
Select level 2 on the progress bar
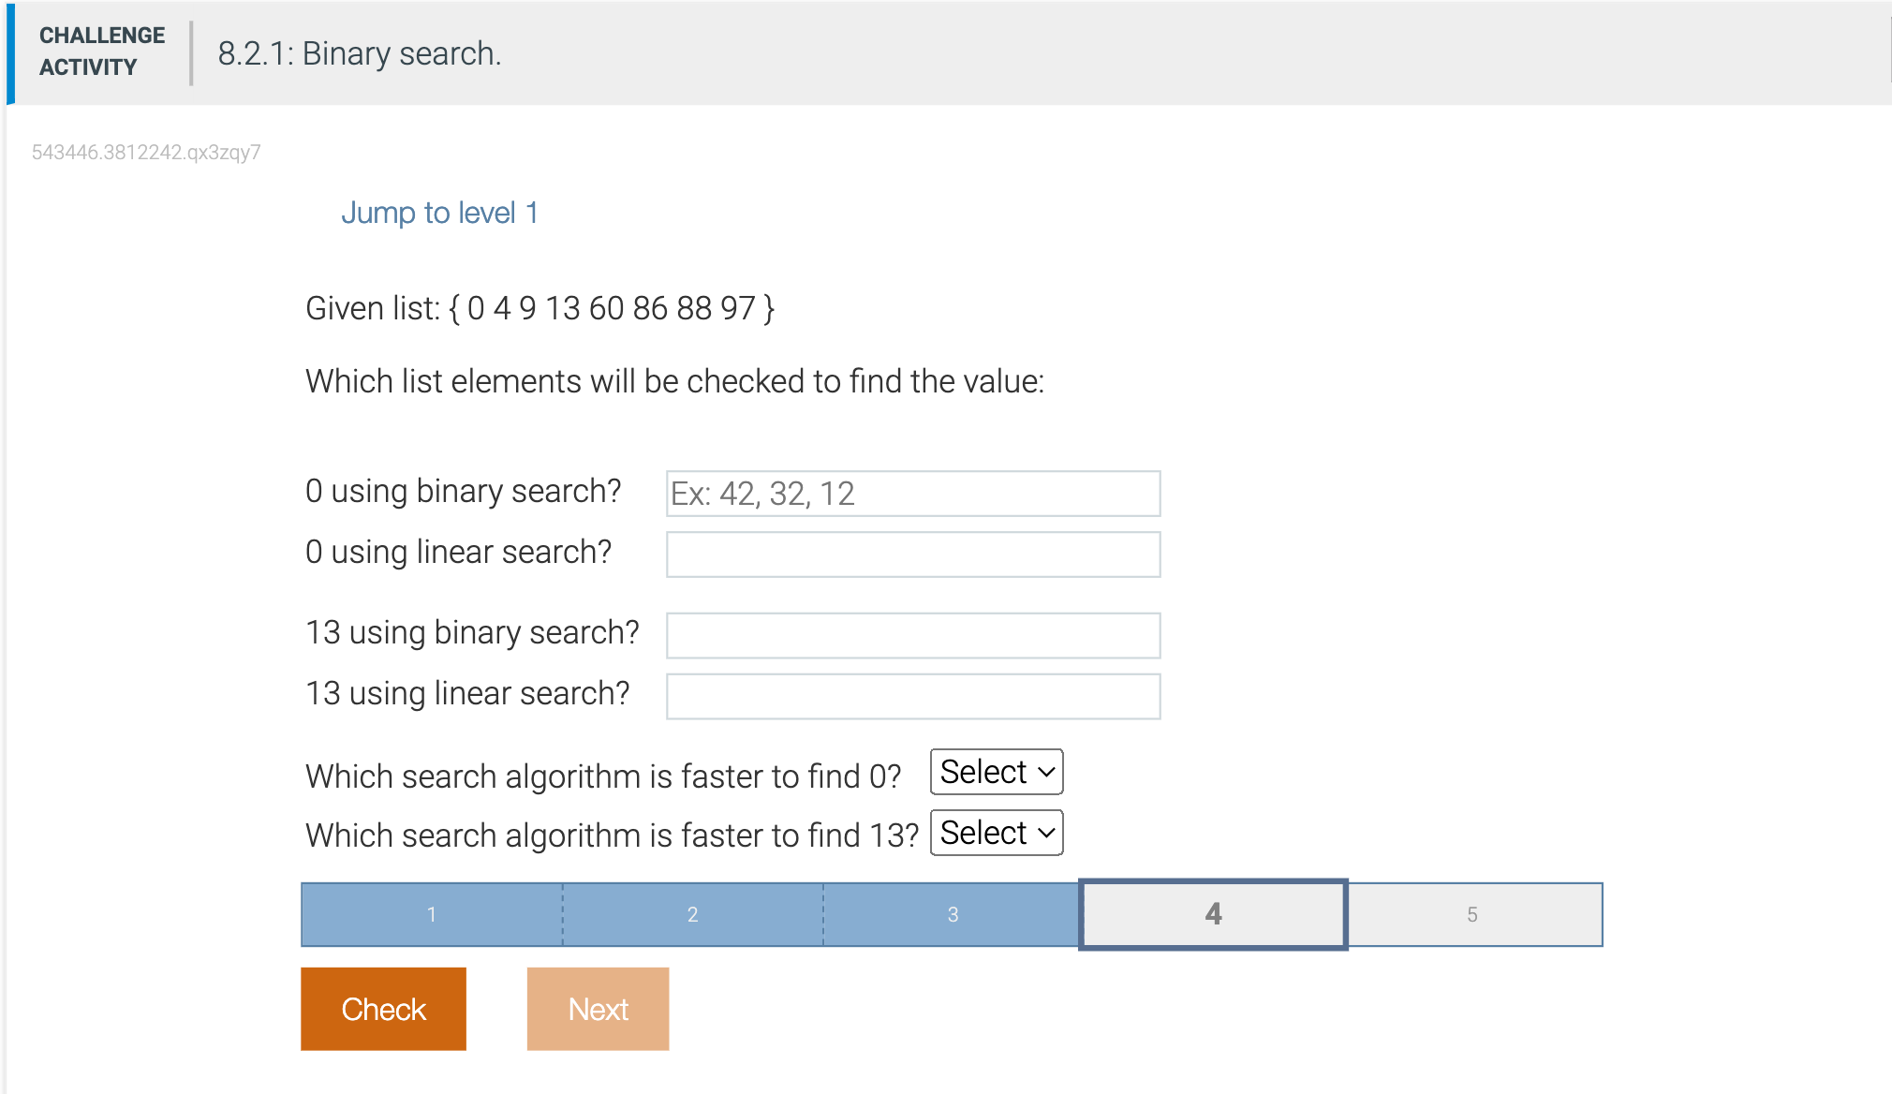pyautogui.click(x=691, y=914)
